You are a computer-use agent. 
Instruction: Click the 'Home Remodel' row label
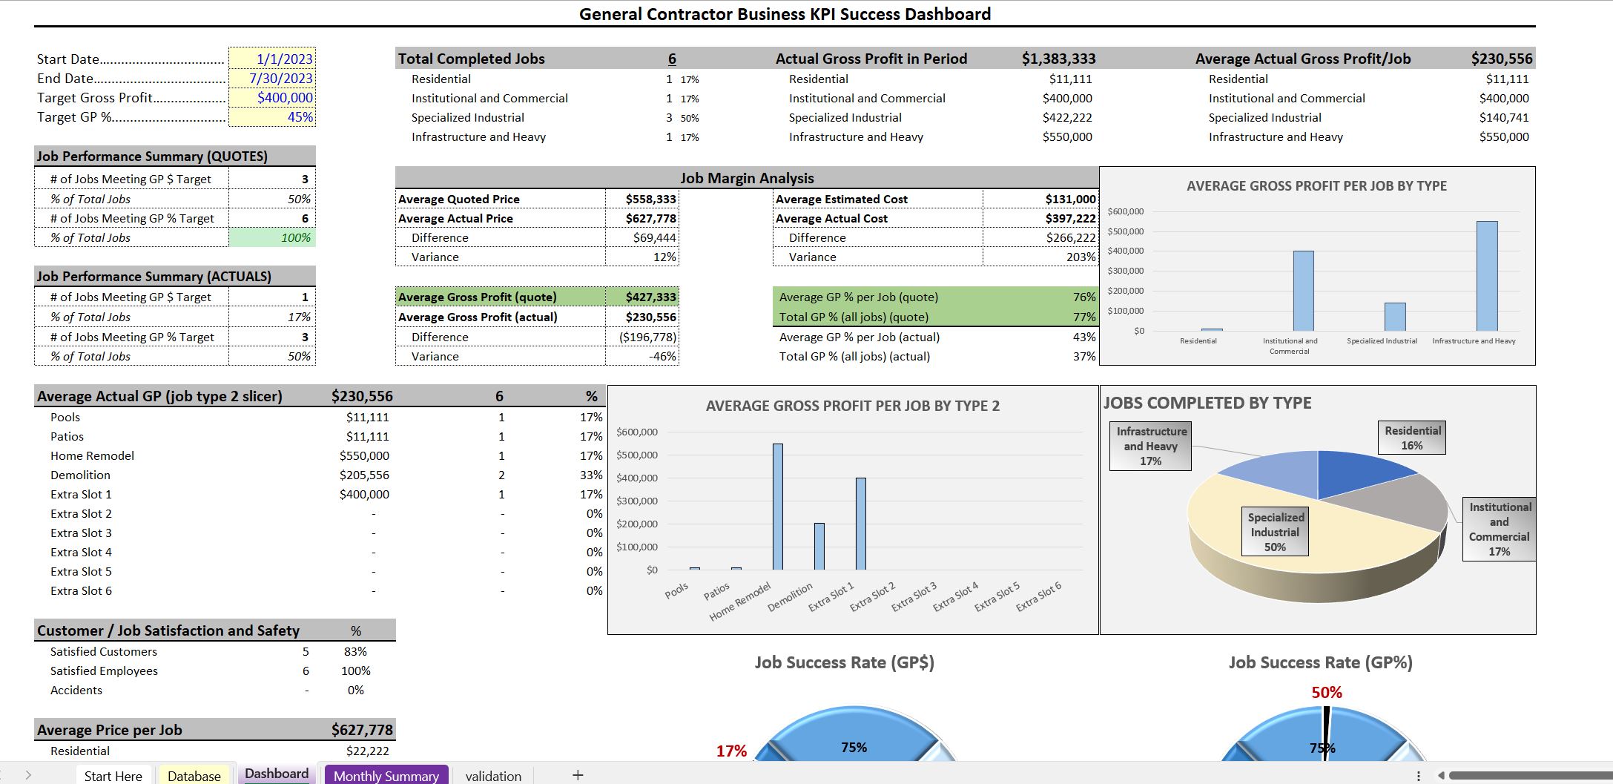[92, 455]
